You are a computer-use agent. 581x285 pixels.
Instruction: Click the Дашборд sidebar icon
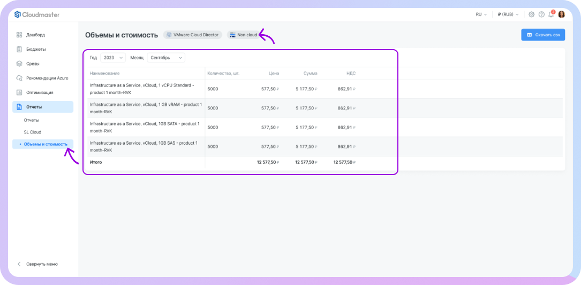19,35
